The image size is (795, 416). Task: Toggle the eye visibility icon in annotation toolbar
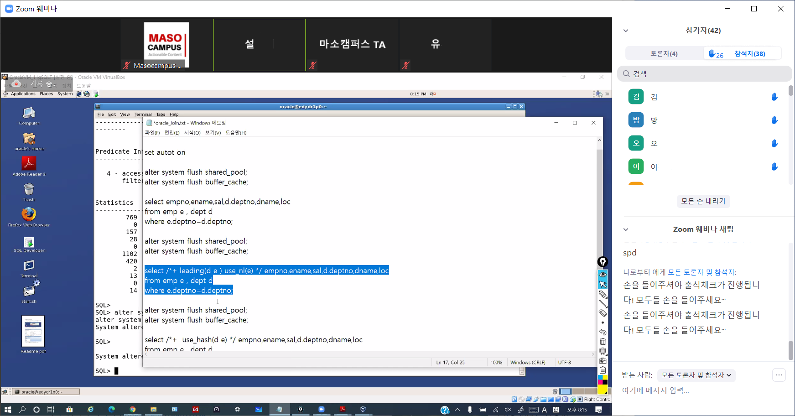603,275
